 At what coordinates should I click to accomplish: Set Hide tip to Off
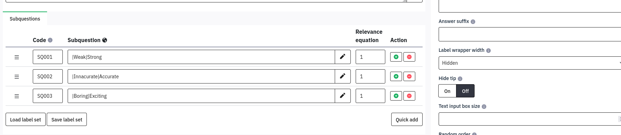point(465,91)
